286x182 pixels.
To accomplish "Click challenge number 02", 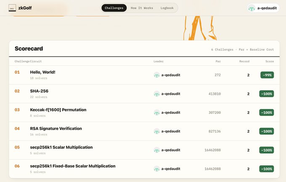I will (x=17, y=91).
